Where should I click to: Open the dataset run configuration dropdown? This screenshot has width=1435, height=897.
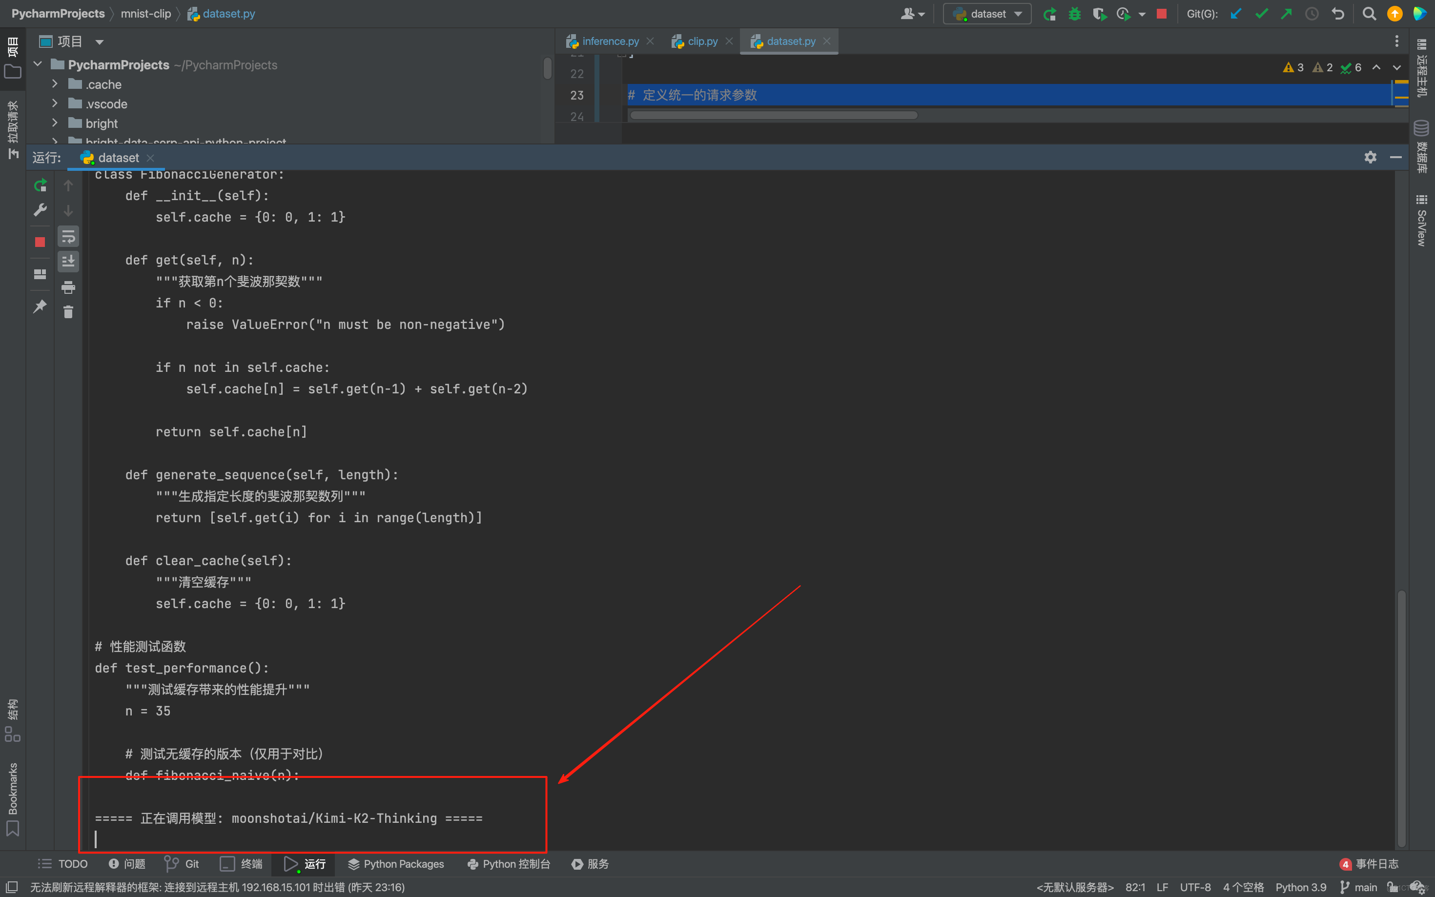click(987, 14)
